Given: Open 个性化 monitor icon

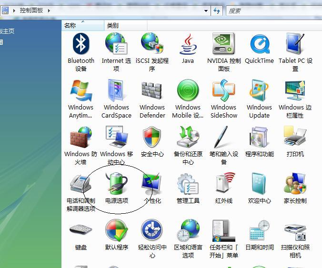Looking at the screenshot, I should point(152,184).
